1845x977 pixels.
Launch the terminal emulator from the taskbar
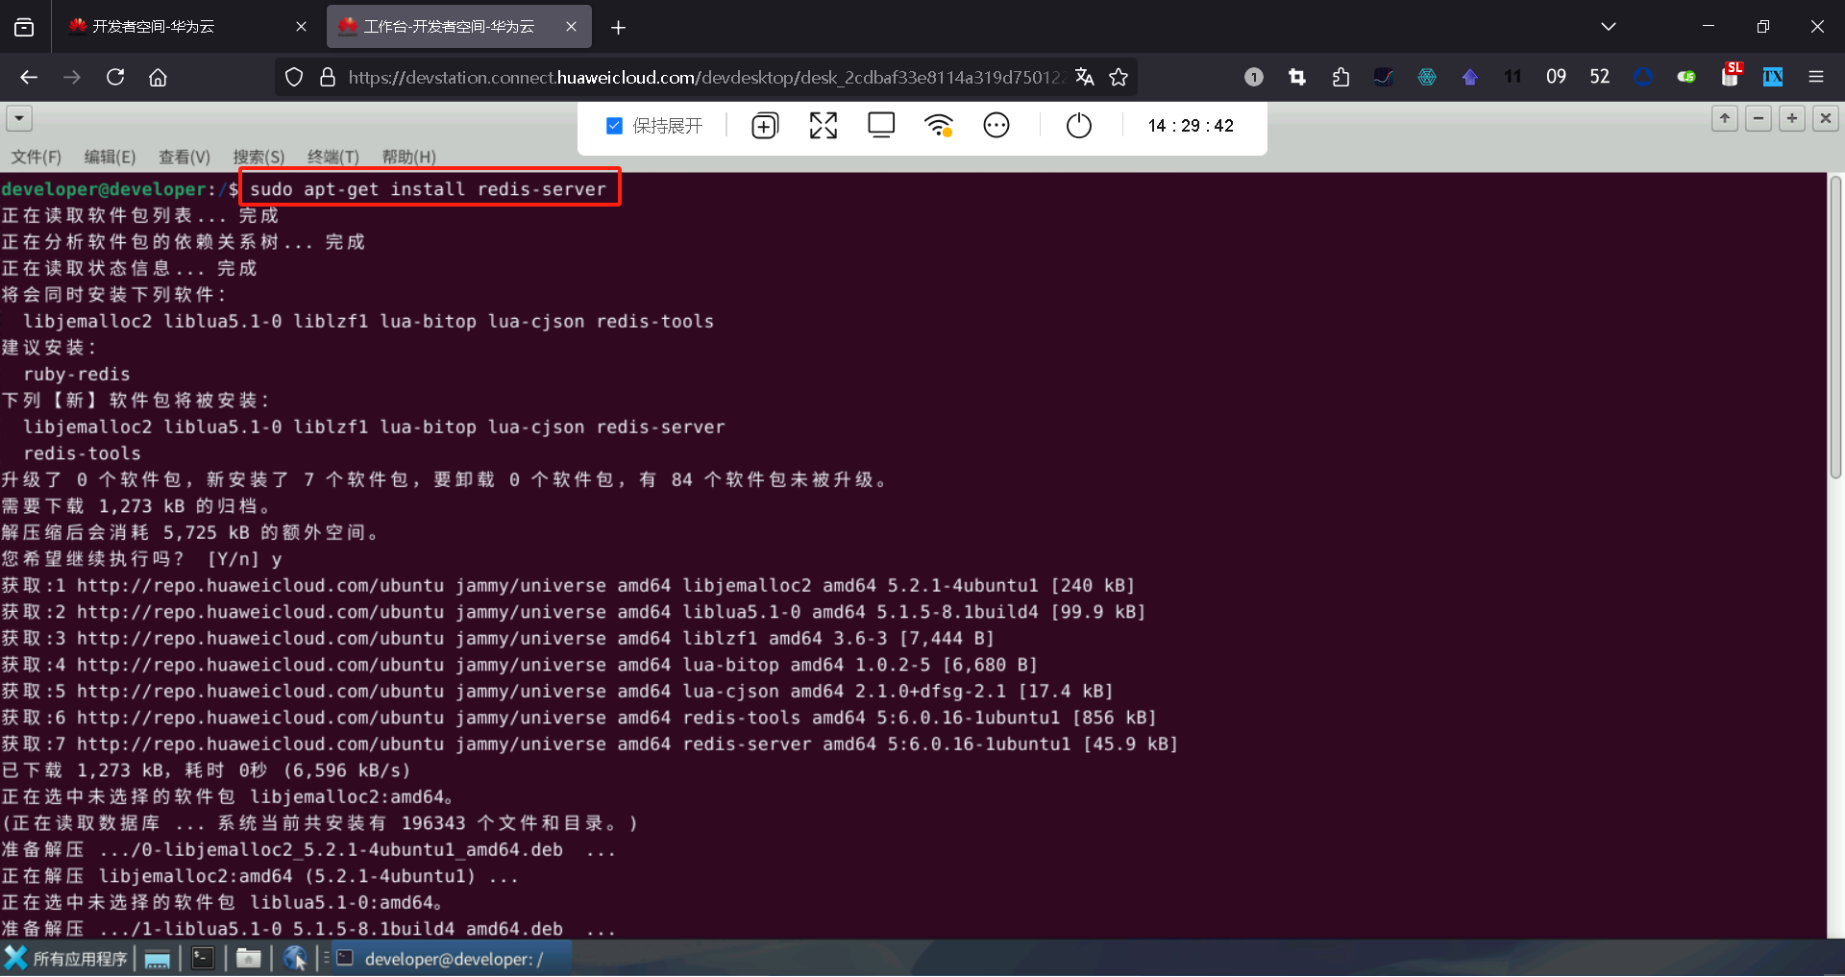click(203, 959)
